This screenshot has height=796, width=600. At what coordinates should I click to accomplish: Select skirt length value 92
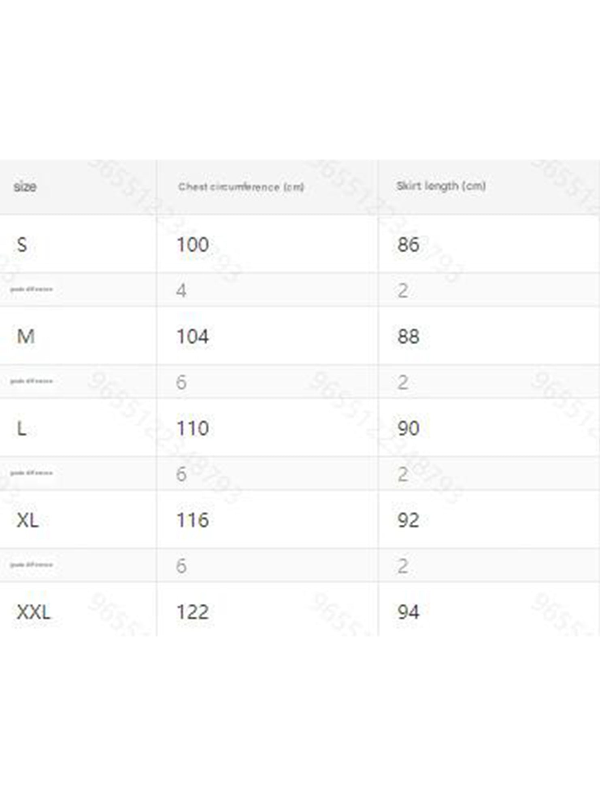(x=408, y=520)
